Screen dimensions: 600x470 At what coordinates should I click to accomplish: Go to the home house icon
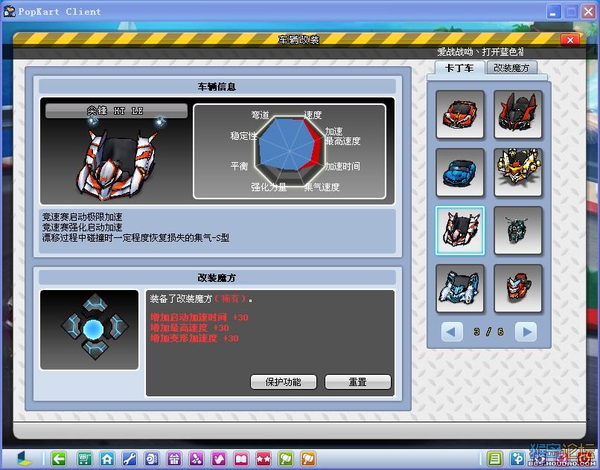106,459
